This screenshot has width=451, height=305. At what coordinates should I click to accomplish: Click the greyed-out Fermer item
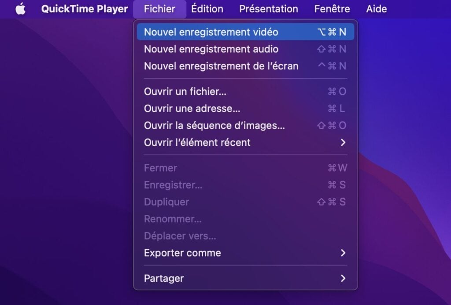pyautogui.click(x=245, y=168)
